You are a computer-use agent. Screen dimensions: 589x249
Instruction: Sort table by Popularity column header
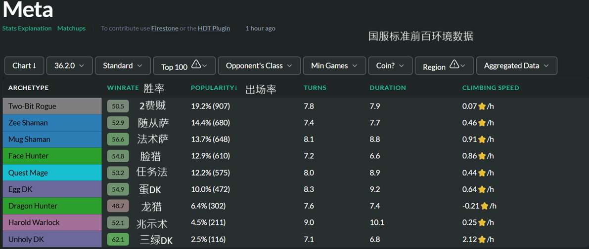click(214, 88)
